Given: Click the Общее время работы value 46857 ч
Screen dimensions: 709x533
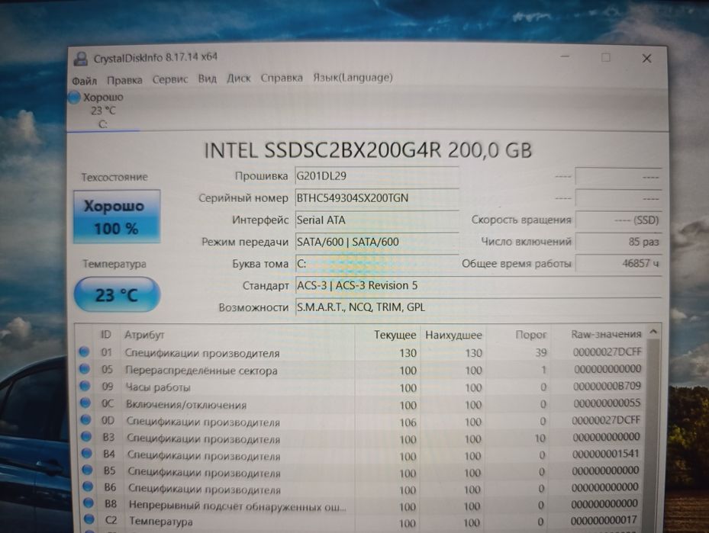Looking at the screenshot, I should point(618,263).
